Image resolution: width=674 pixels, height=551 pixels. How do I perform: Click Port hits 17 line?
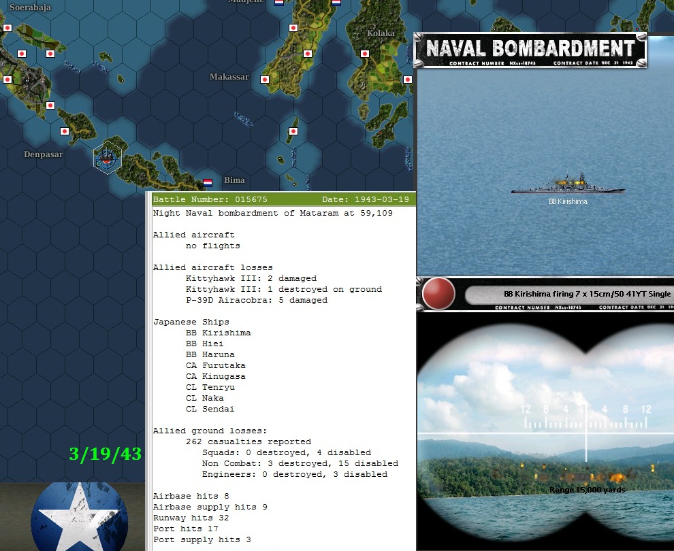186,529
